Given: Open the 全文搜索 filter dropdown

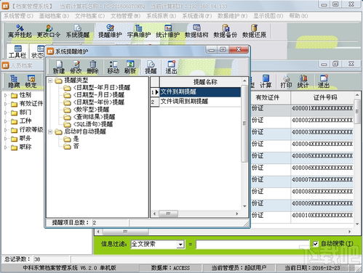Looking at the screenshot, I should click(x=180, y=244).
